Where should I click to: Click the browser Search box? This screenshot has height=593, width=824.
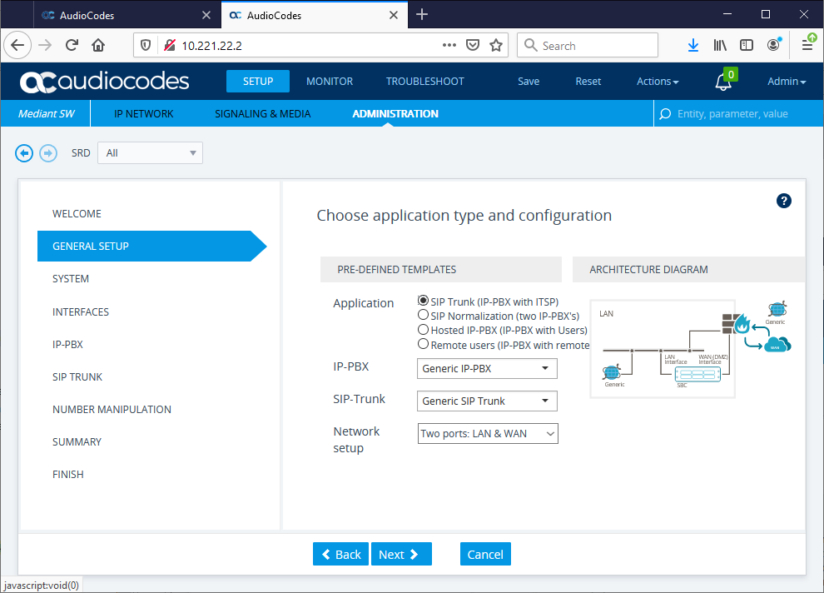(x=588, y=45)
